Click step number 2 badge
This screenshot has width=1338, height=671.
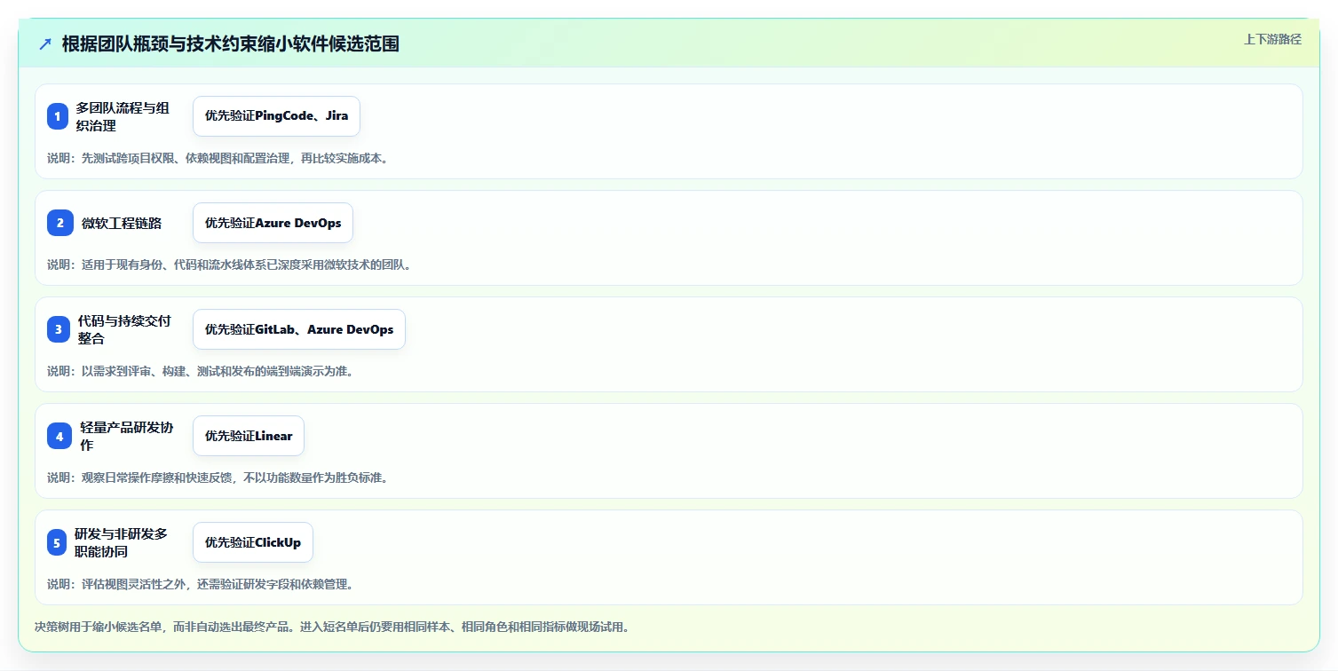click(60, 223)
